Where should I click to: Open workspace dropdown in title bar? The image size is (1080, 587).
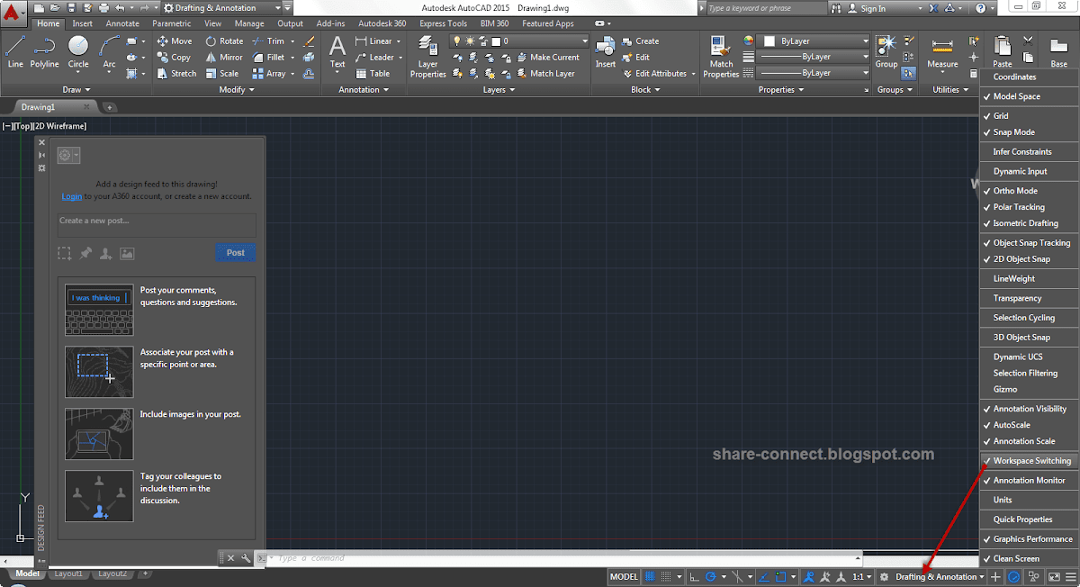click(x=224, y=7)
